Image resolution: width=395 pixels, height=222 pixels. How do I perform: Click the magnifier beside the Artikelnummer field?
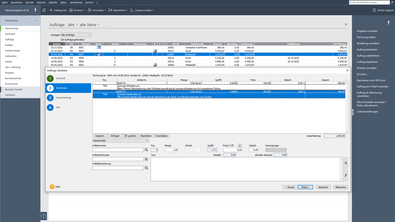click(146, 150)
